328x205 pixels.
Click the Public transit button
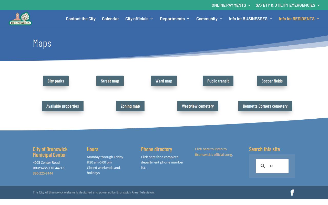click(218, 81)
